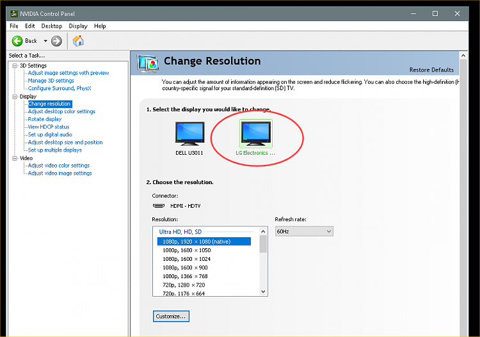Open Adjust video color settings

(59, 166)
